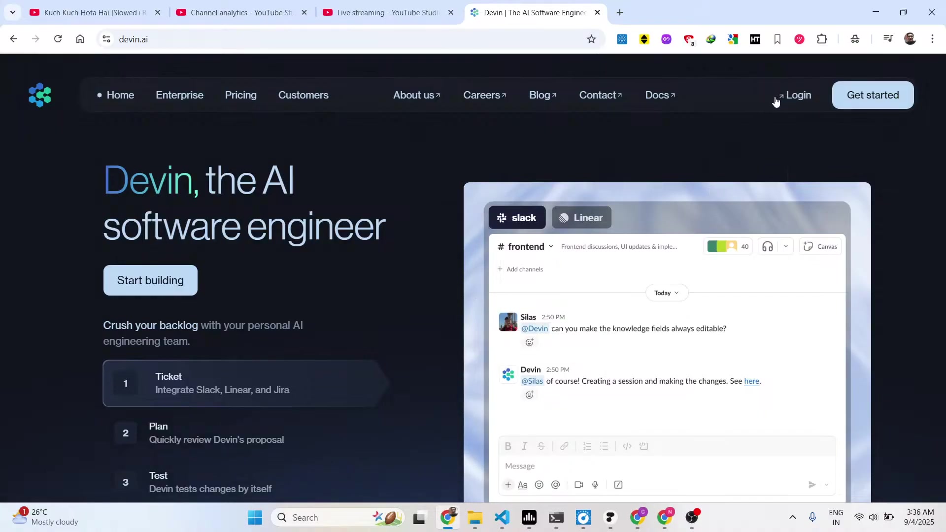
Task: Click the Bold formatting icon in message box
Action: coord(508,446)
